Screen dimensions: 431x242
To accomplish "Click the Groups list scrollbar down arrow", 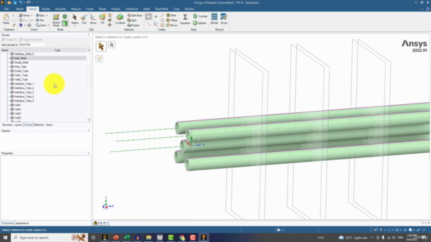I will 89,120.
